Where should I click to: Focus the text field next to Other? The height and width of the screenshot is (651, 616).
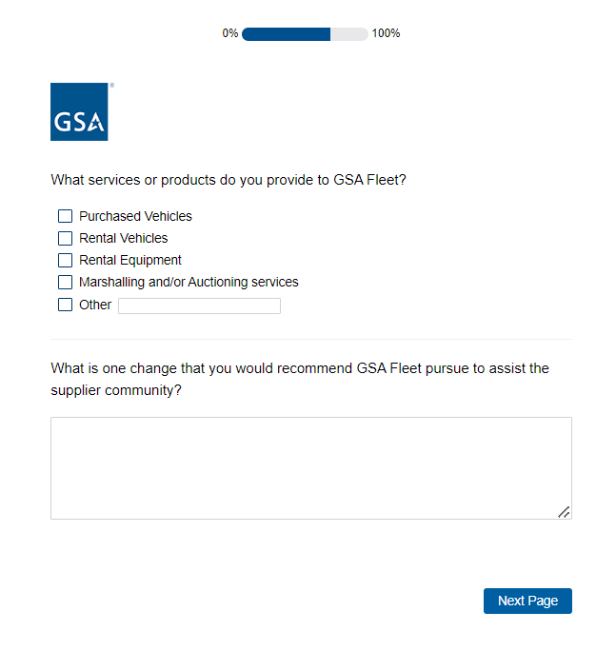point(199,306)
